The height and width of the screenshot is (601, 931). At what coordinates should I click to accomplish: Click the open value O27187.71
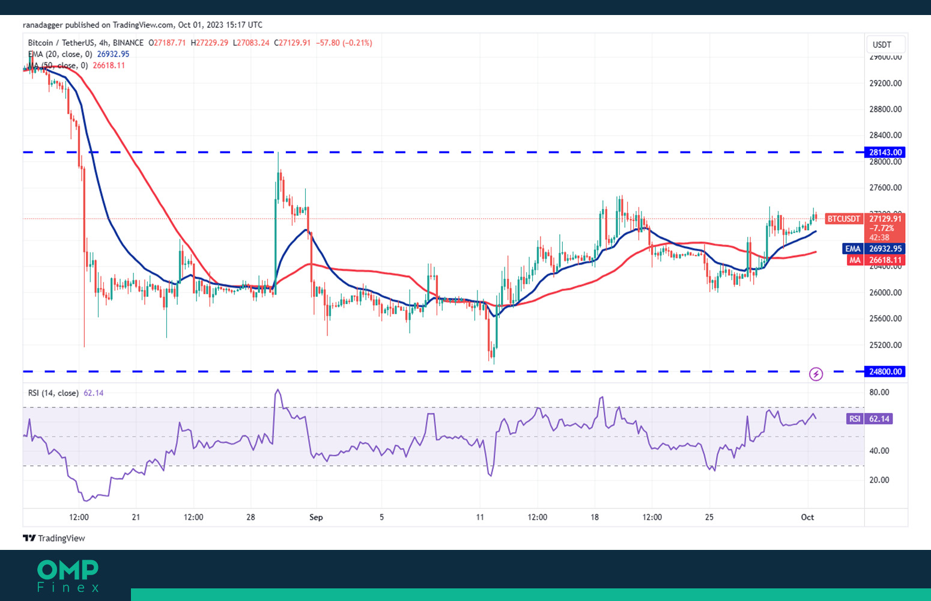click(167, 43)
